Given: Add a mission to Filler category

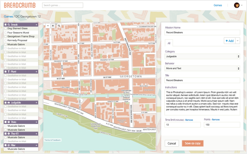Looking at the screenshot, I should 36,145.
